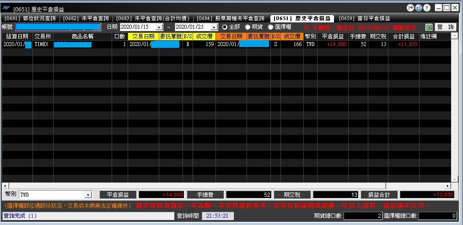This screenshot has height=225, width=463.
Task: Click the orange 成交價 column header
Action: pyautogui.click(x=292, y=37)
